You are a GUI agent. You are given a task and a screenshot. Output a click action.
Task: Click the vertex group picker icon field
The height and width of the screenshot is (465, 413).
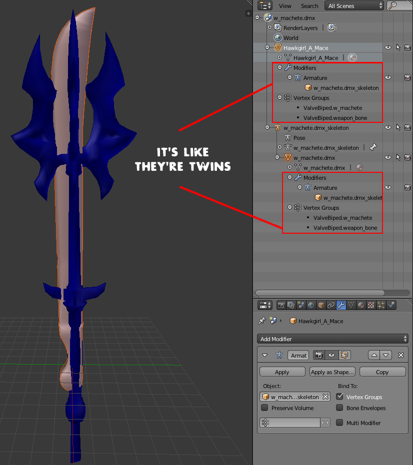click(290, 423)
